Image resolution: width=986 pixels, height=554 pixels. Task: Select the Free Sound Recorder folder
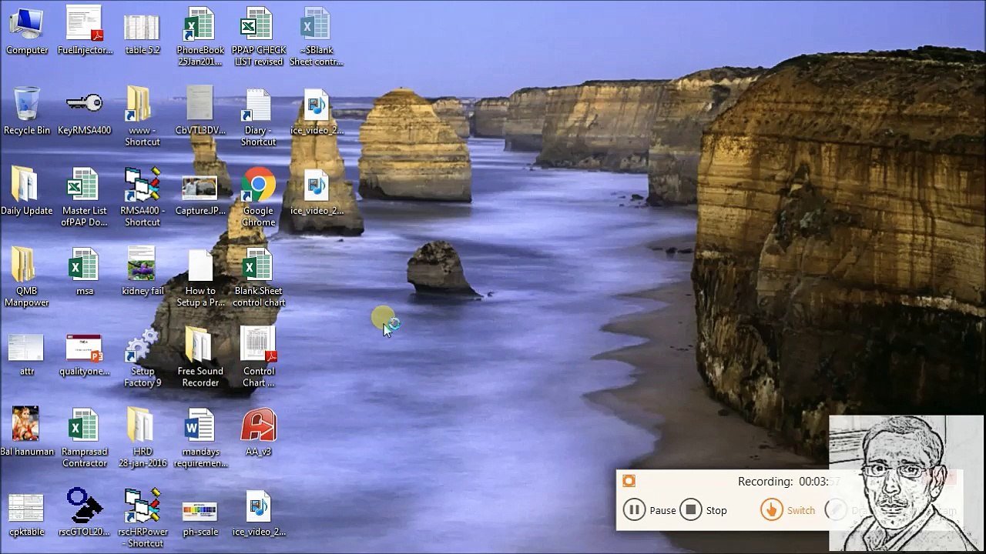pyautogui.click(x=200, y=357)
